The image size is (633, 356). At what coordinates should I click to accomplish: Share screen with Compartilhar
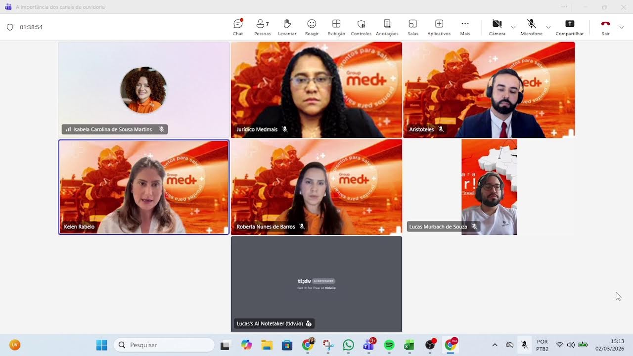click(x=570, y=27)
